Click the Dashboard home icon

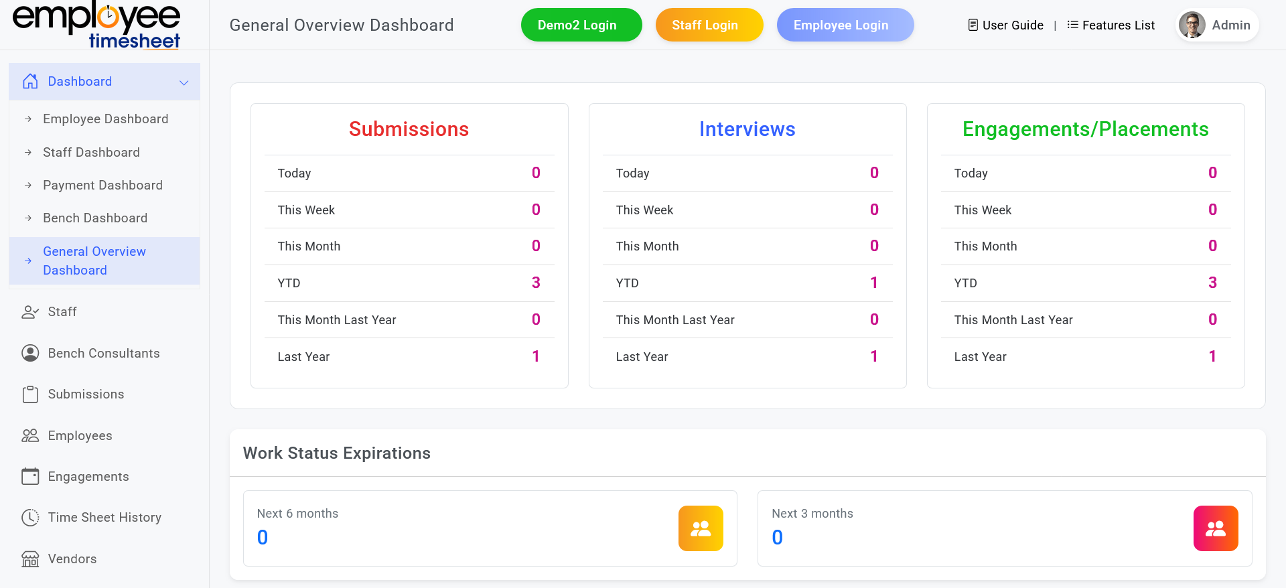coord(30,82)
